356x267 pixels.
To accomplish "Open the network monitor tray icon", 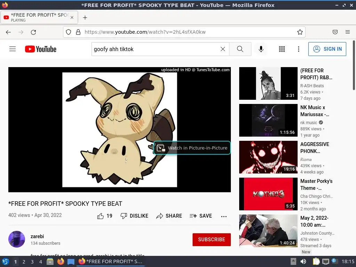I will (x=325, y=261).
